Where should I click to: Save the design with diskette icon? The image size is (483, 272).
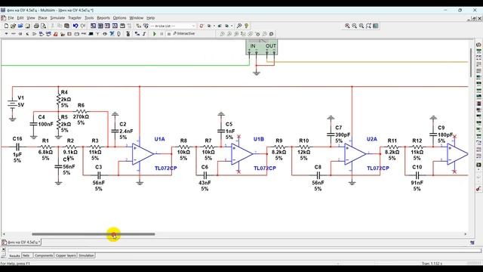pyautogui.click(x=28, y=26)
